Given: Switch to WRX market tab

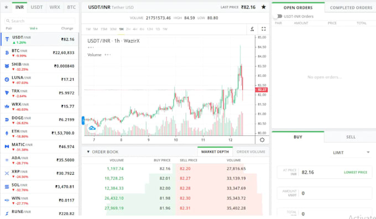Looking at the screenshot, I should point(55,7).
